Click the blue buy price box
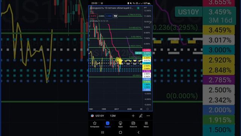241x136 pixels. point(109,16)
